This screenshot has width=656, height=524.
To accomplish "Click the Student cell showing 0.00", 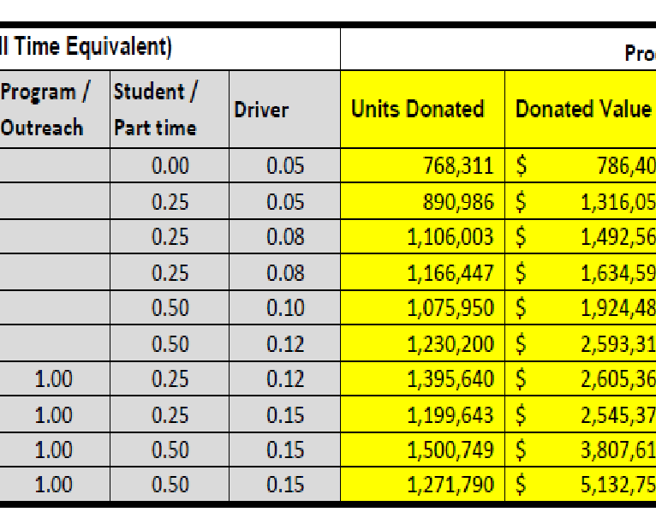I will coord(170,165).
